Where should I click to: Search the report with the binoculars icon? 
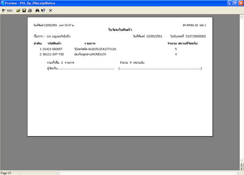pos(37,10)
